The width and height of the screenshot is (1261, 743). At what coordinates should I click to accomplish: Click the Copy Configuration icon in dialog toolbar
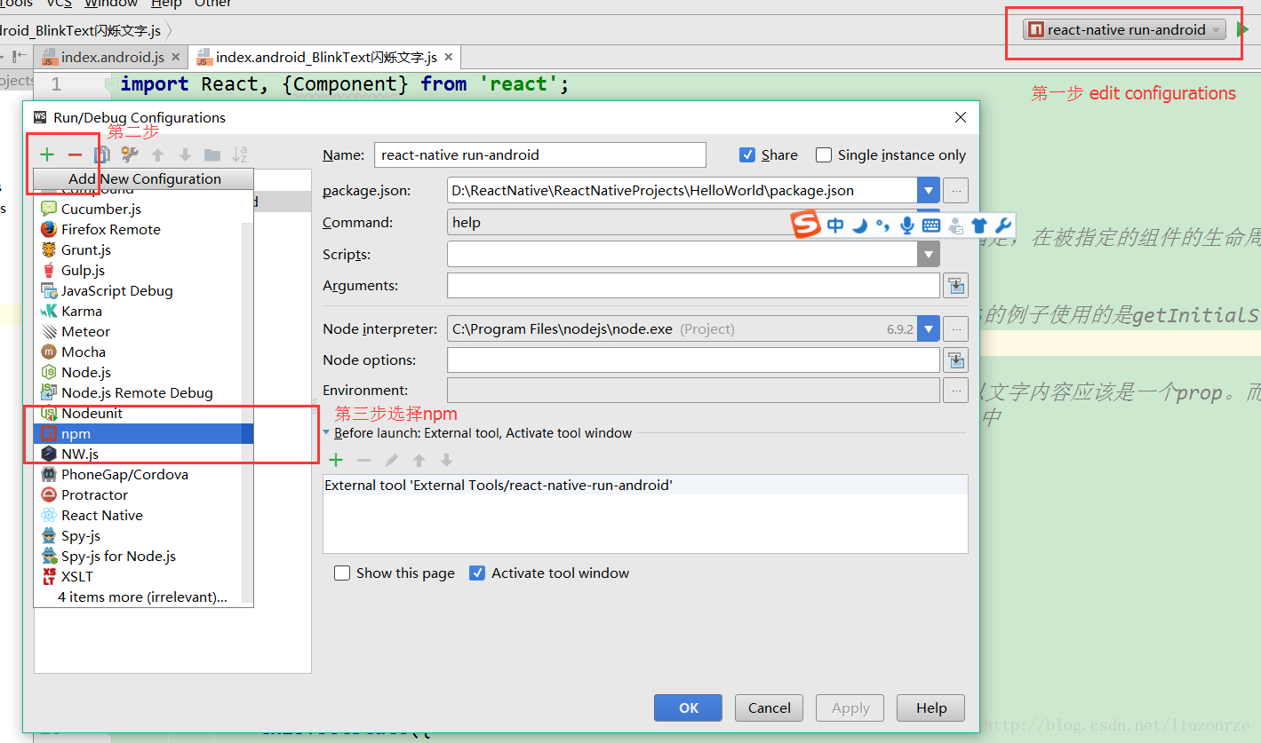point(102,154)
